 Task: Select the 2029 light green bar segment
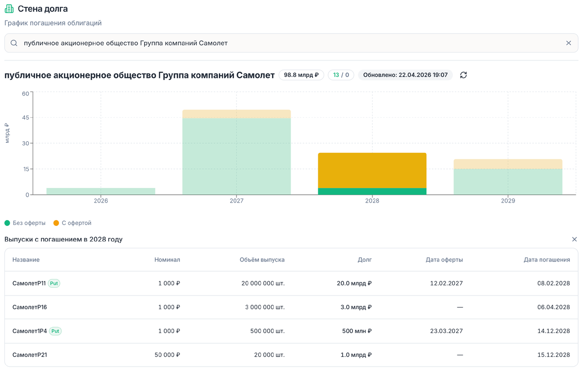pyautogui.click(x=508, y=182)
